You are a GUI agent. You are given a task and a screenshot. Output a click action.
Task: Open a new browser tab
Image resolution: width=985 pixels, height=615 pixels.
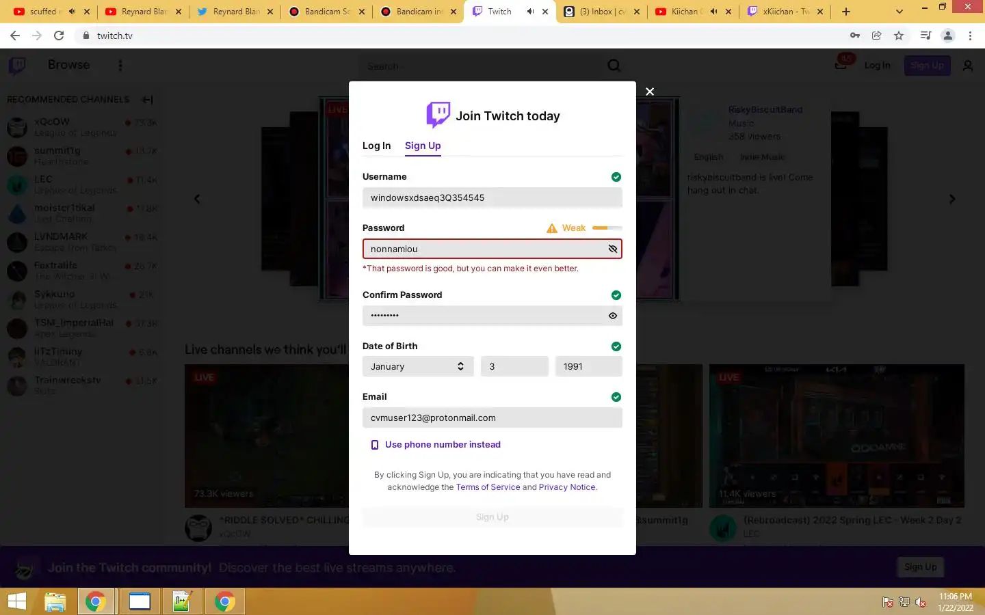click(x=846, y=12)
